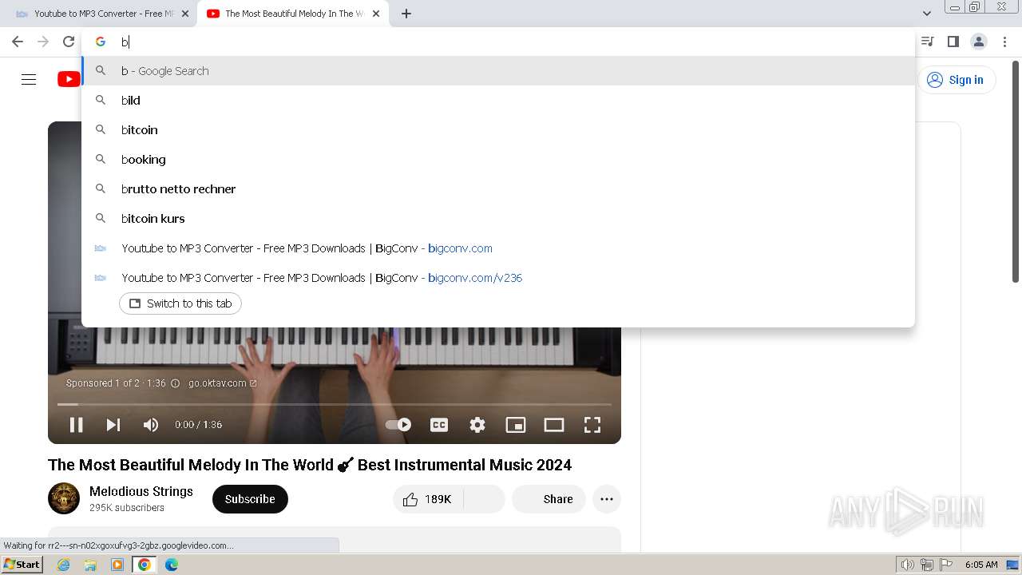Screen dimensions: 1022x575
Task: Click in the address bar input field
Action: pyautogui.click(x=511, y=42)
